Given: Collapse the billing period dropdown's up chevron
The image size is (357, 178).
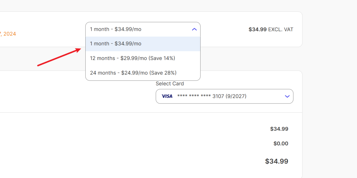Looking at the screenshot, I should pyautogui.click(x=194, y=29).
